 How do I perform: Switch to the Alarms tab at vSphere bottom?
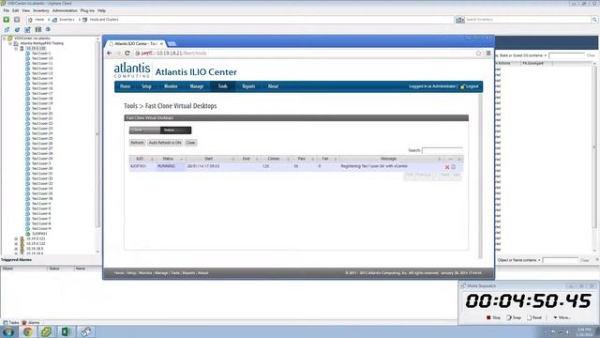pos(31,323)
